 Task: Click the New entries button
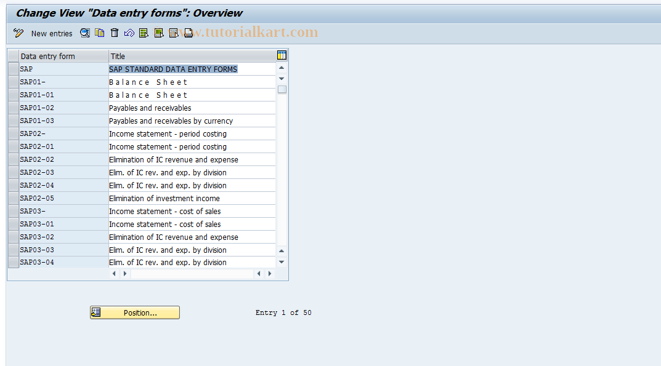[51, 33]
